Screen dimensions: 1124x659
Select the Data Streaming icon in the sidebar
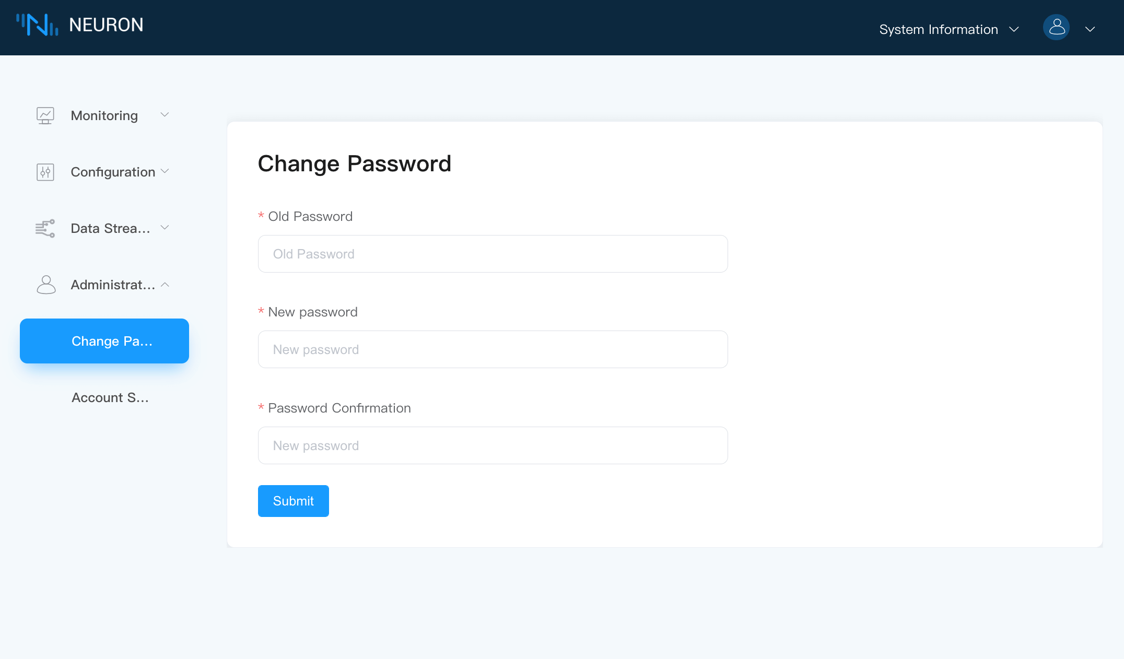click(x=45, y=228)
